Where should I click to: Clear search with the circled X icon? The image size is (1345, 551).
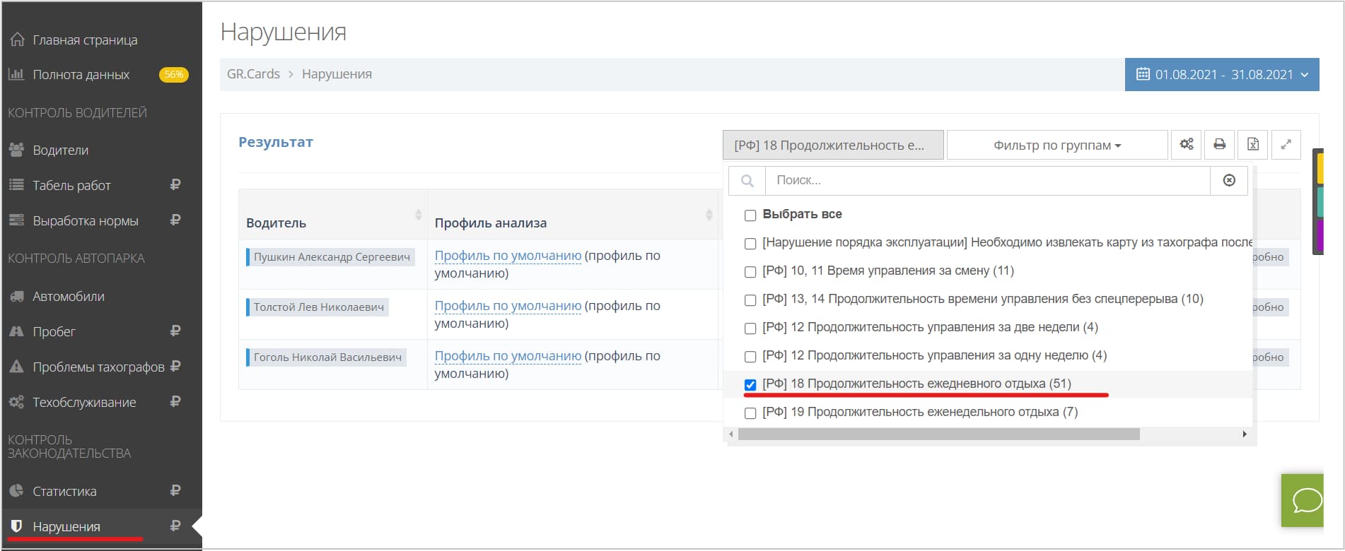1229,180
